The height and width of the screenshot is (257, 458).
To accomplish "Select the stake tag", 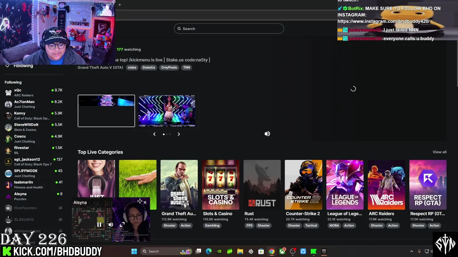I will click(x=132, y=67).
